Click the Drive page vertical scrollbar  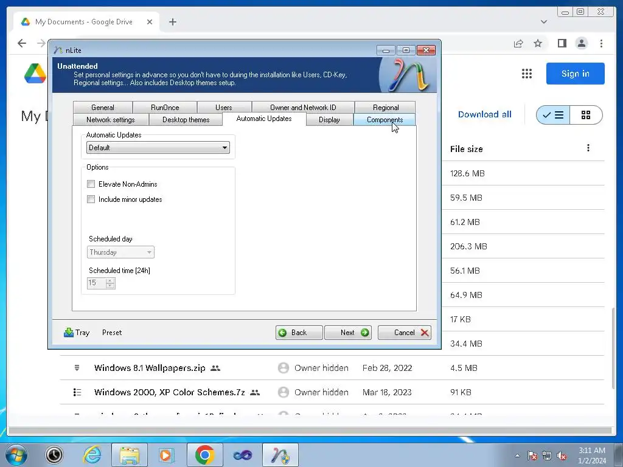(x=614, y=347)
